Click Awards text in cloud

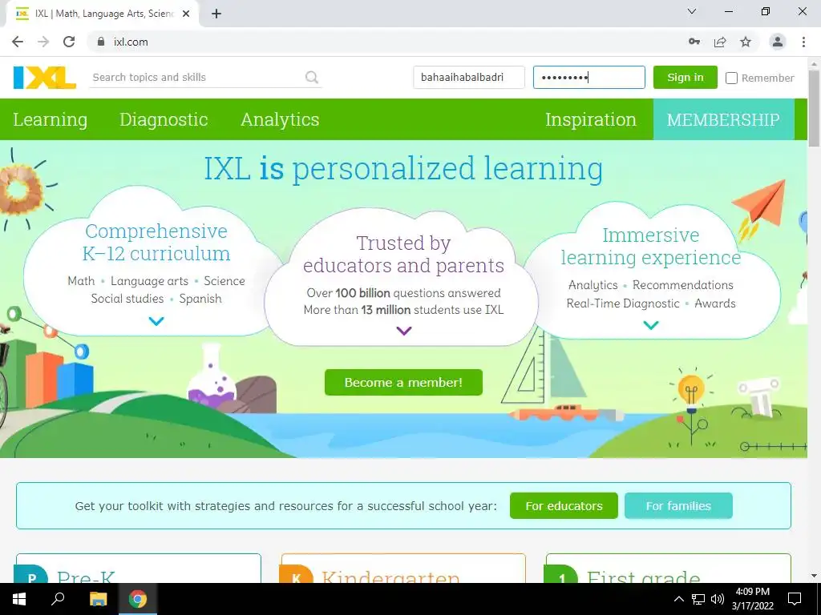pos(714,303)
